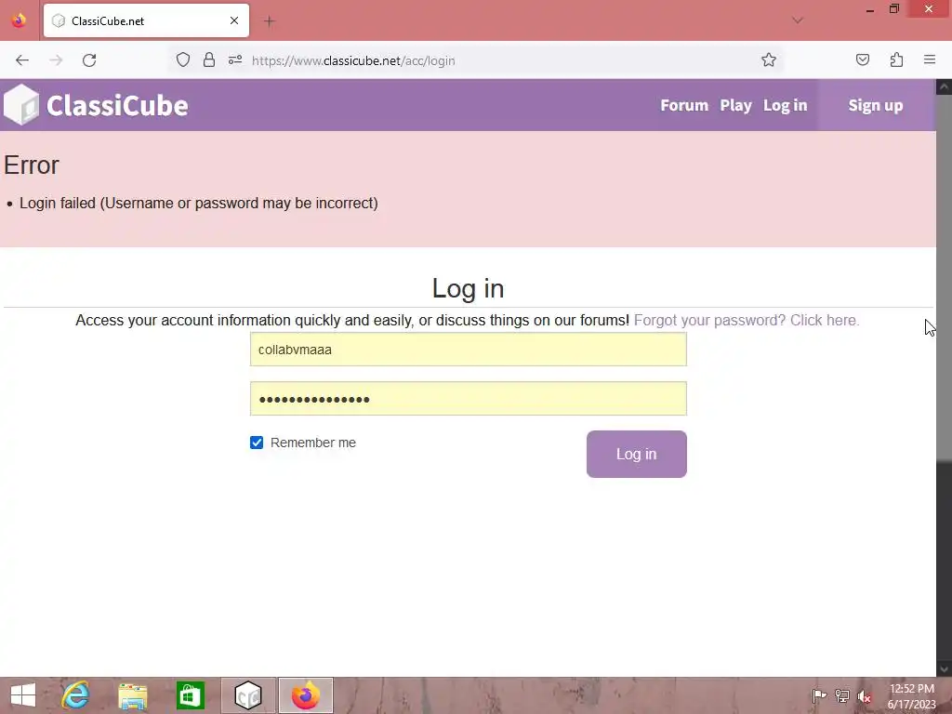Image resolution: width=952 pixels, height=714 pixels.
Task: Click the Login failed error message text
Action: click(199, 203)
